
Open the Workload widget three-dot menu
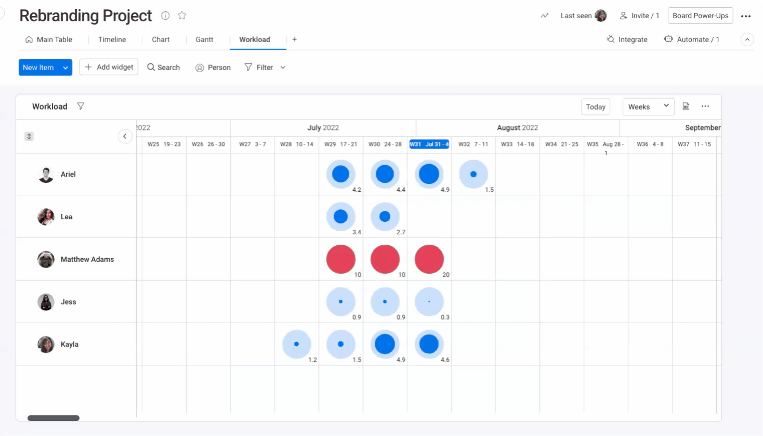pyautogui.click(x=705, y=106)
